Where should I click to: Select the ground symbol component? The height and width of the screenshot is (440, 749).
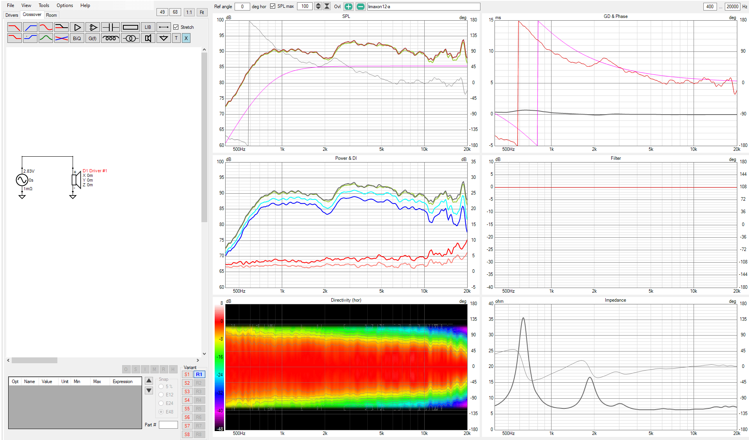click(x=164, y=38)
